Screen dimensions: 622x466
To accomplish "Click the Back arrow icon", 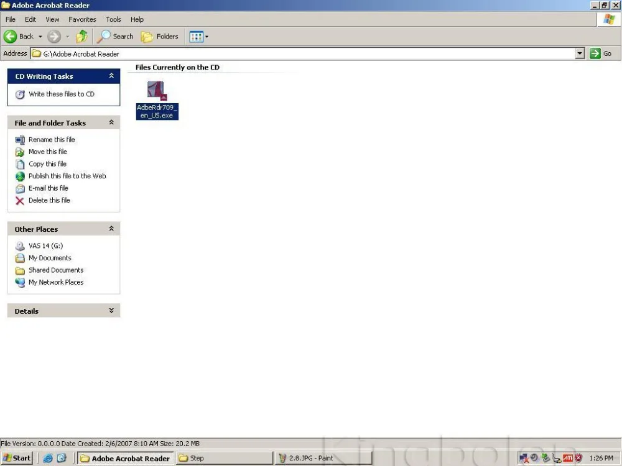I will coord(11,37).
